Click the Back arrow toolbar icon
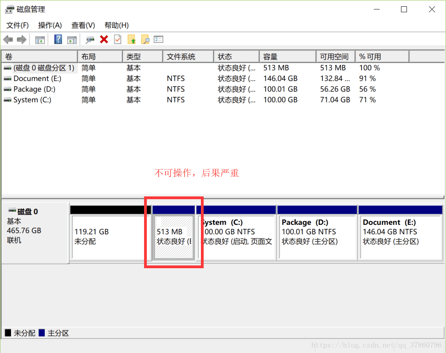The height and width of the screenshot is (353, 446). 8,39
